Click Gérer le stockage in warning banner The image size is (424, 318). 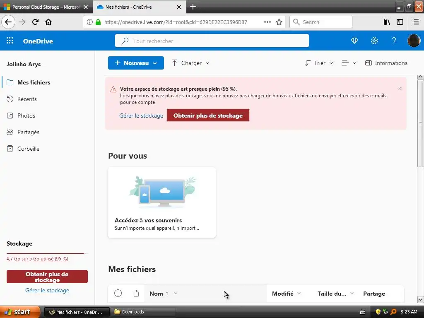coord(141,116)
